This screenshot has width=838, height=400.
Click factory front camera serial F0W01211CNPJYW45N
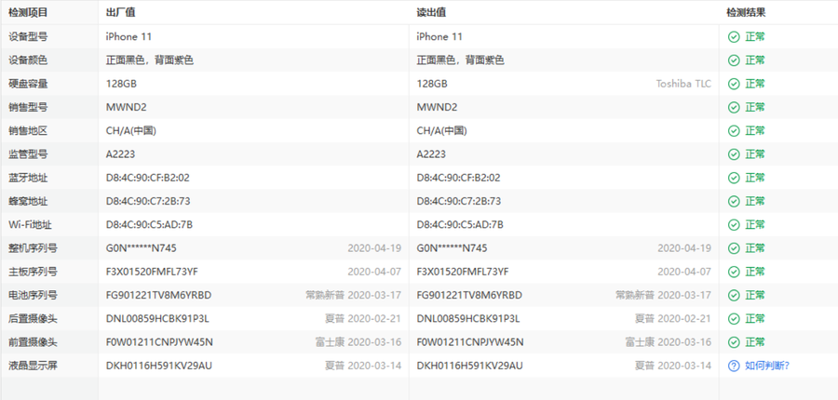[x=159, y=342]
